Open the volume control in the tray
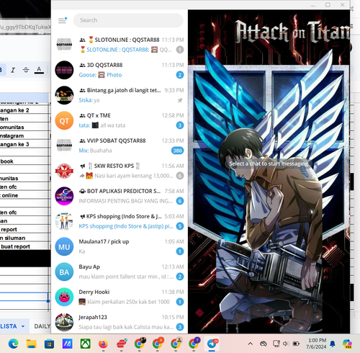The width and height of the screenshot is (360, 353). tap(285, 344)
